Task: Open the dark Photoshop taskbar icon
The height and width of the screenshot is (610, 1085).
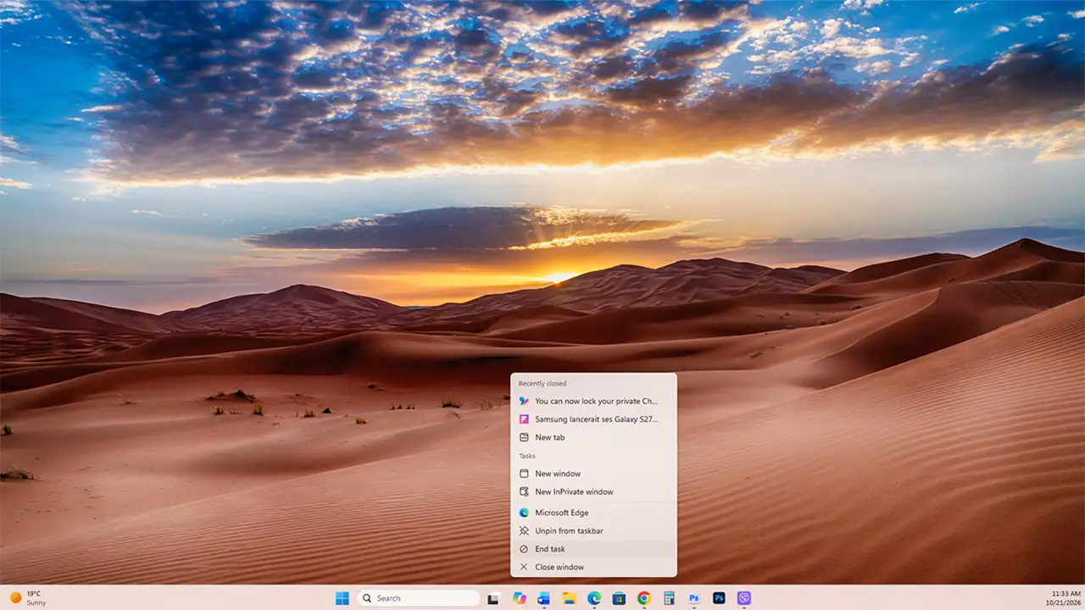Action: (719, 598)
